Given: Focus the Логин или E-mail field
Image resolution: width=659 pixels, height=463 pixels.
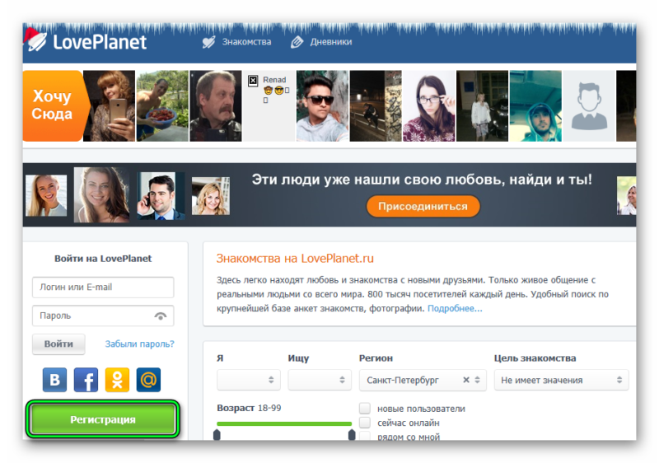Looking at the screenshot, I should 103,288.
